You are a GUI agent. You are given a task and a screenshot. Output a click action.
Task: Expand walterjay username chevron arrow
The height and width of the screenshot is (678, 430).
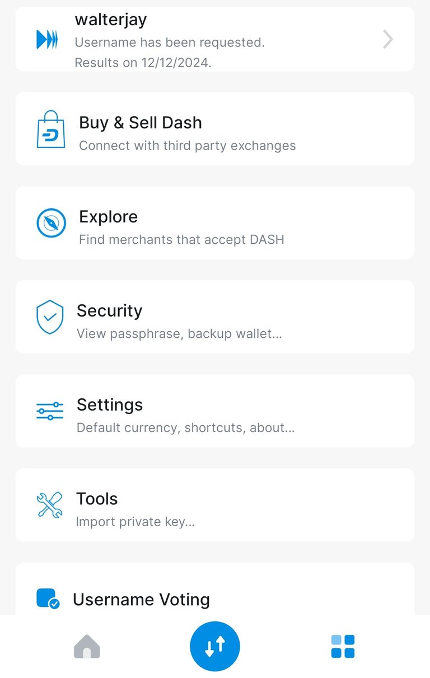[x=388, y=39]
